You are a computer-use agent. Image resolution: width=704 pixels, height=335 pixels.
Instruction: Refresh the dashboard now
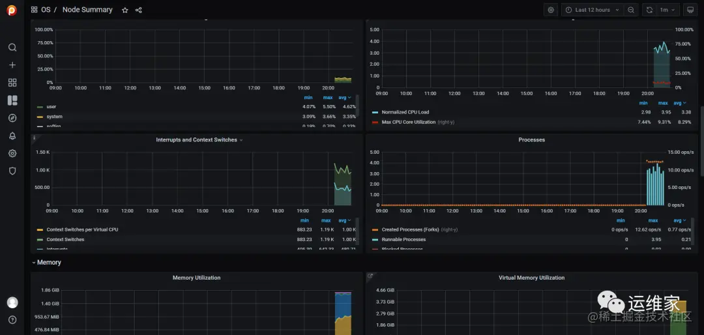(649, 10)
